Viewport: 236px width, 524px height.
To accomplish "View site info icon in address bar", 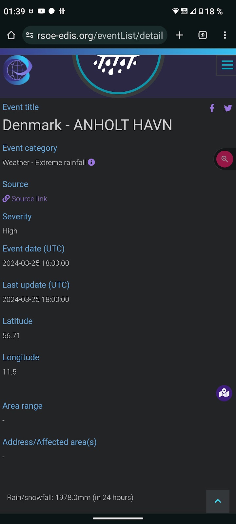I will [29, 35].
